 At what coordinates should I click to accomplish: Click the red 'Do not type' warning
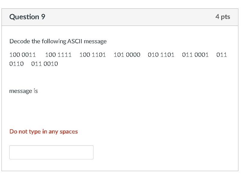(44, 132)
